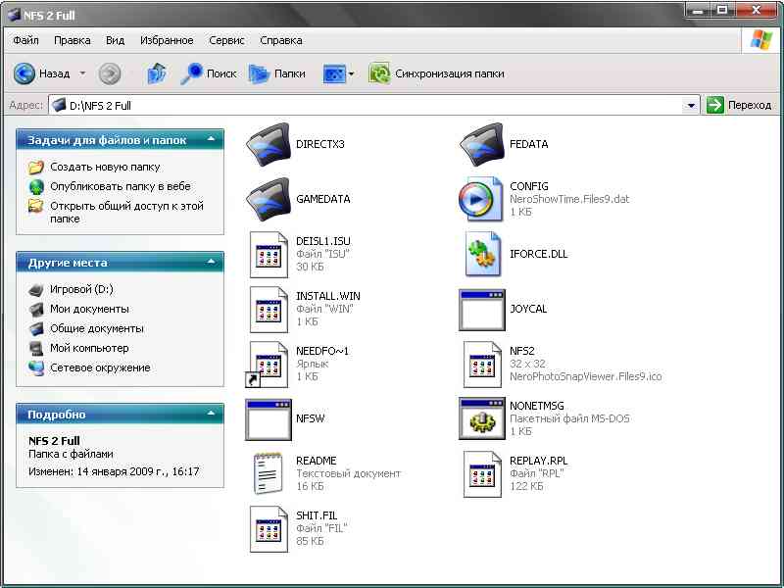The width and height of the screenshot is (784, 588).
Task: Select the NFS2 icon file
Action: coord(482,365)
